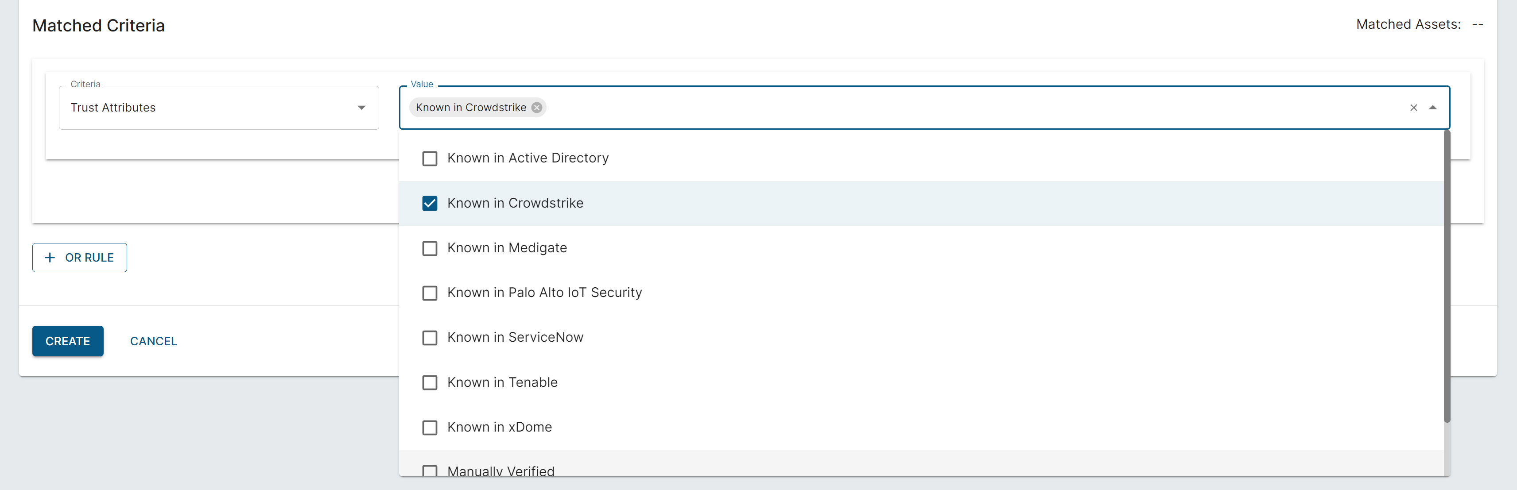Check Known in Palo Alto IoT Security
The height and width of the screenshot is (490, 1517).
point(430,293)
